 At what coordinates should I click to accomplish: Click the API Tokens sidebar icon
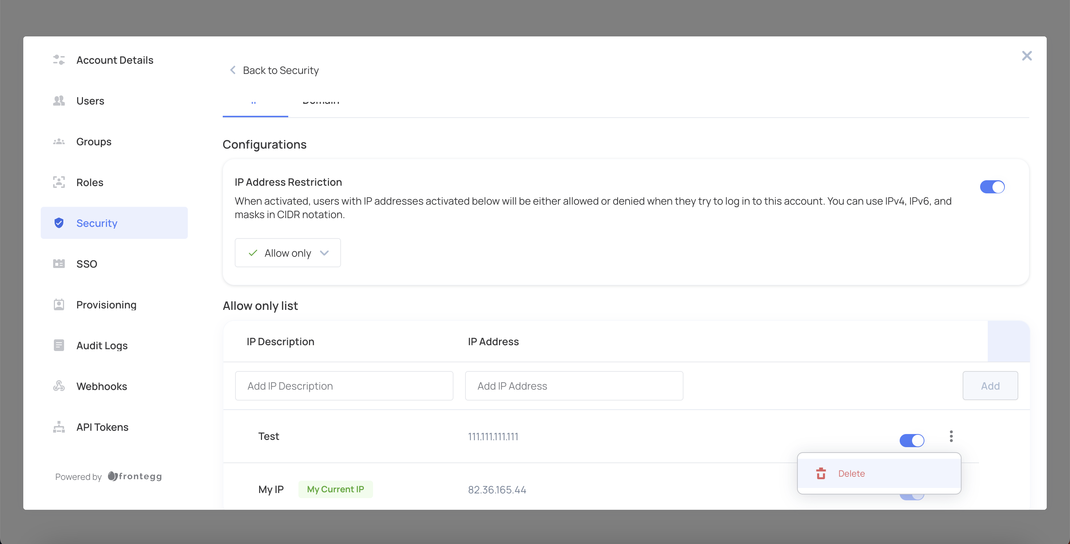59,427
